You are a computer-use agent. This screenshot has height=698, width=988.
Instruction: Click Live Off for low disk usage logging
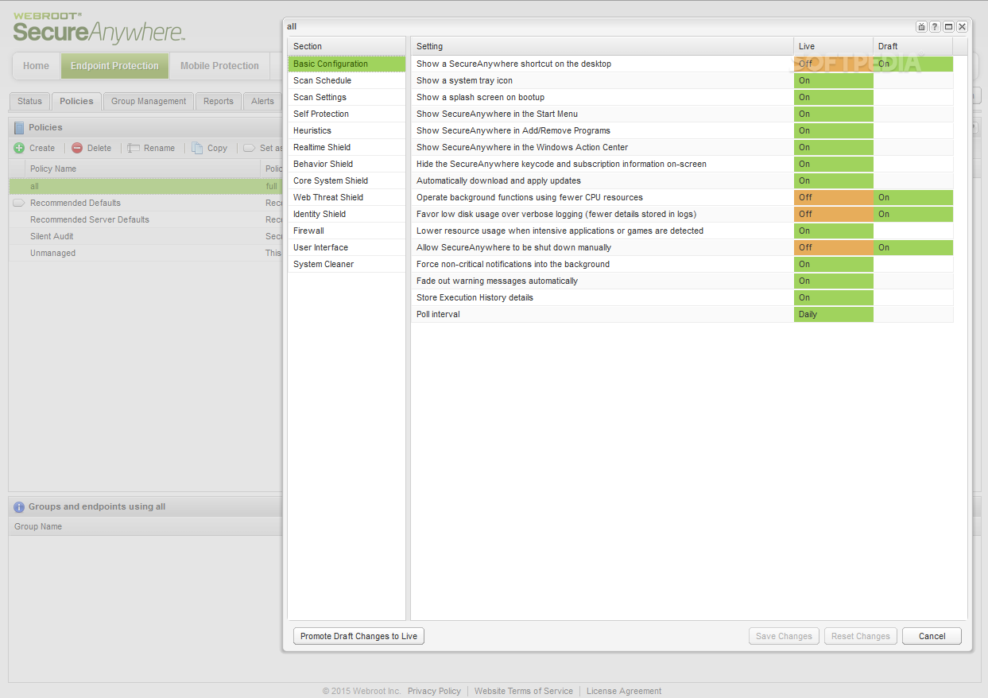click(x=833, y=214)
